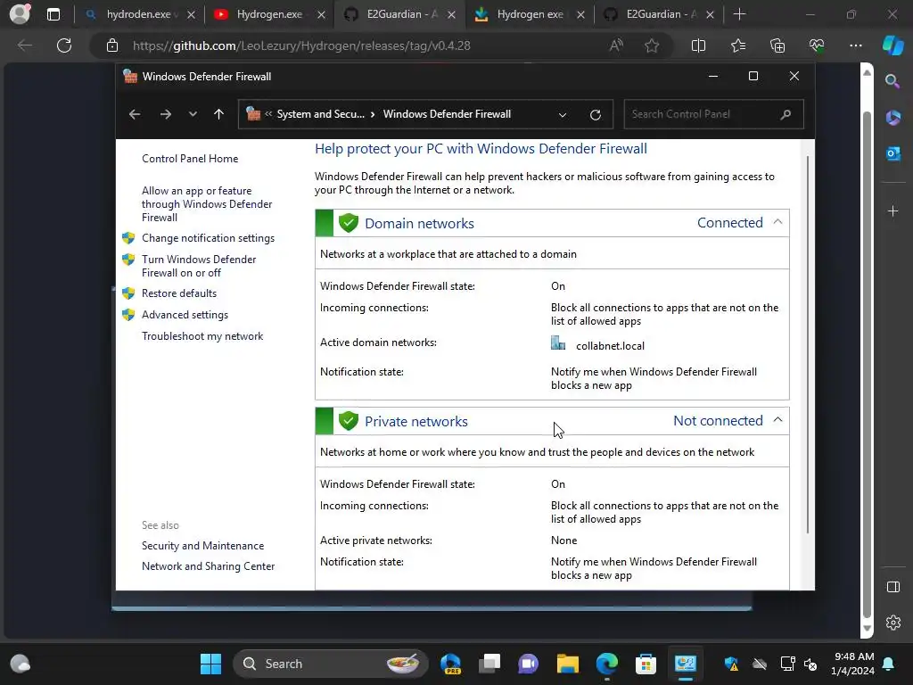Open Microsoft Edge from taskbar

point(606,664)
